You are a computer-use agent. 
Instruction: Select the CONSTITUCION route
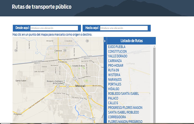tap(117, 52)
